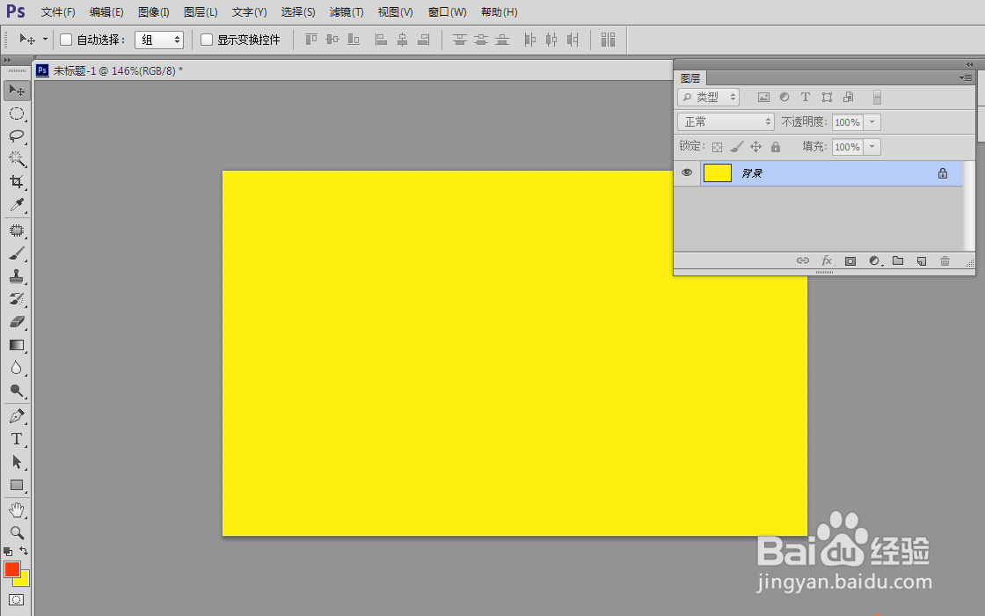Enable the 显示变换控件 checkbox
Viewport: 985px width, 616px height.
click(207, 40)
